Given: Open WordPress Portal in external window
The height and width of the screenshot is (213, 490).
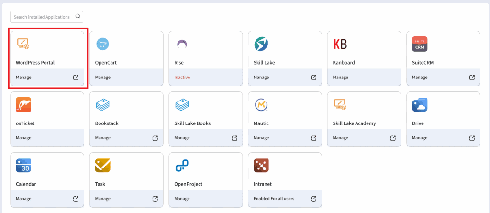Looking at the screenshot, I should (x=76, y=78).
